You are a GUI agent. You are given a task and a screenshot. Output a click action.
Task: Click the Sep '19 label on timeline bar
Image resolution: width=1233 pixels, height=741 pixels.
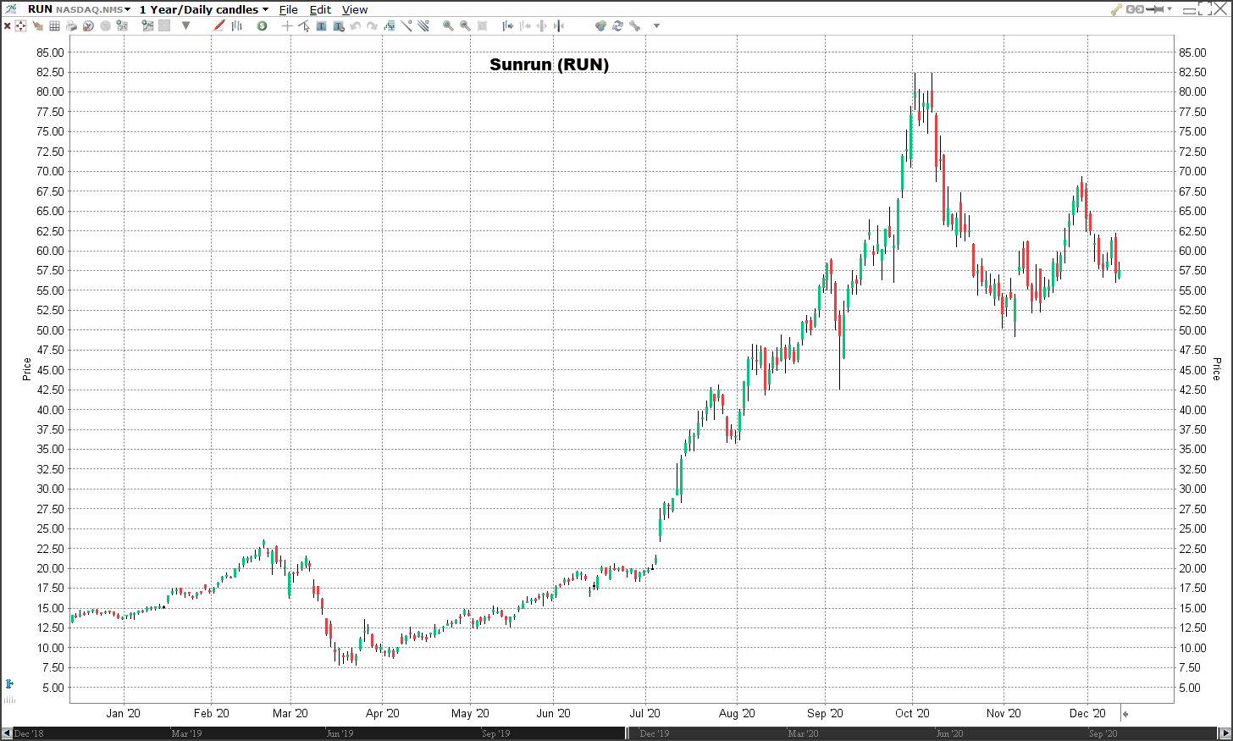496,733
